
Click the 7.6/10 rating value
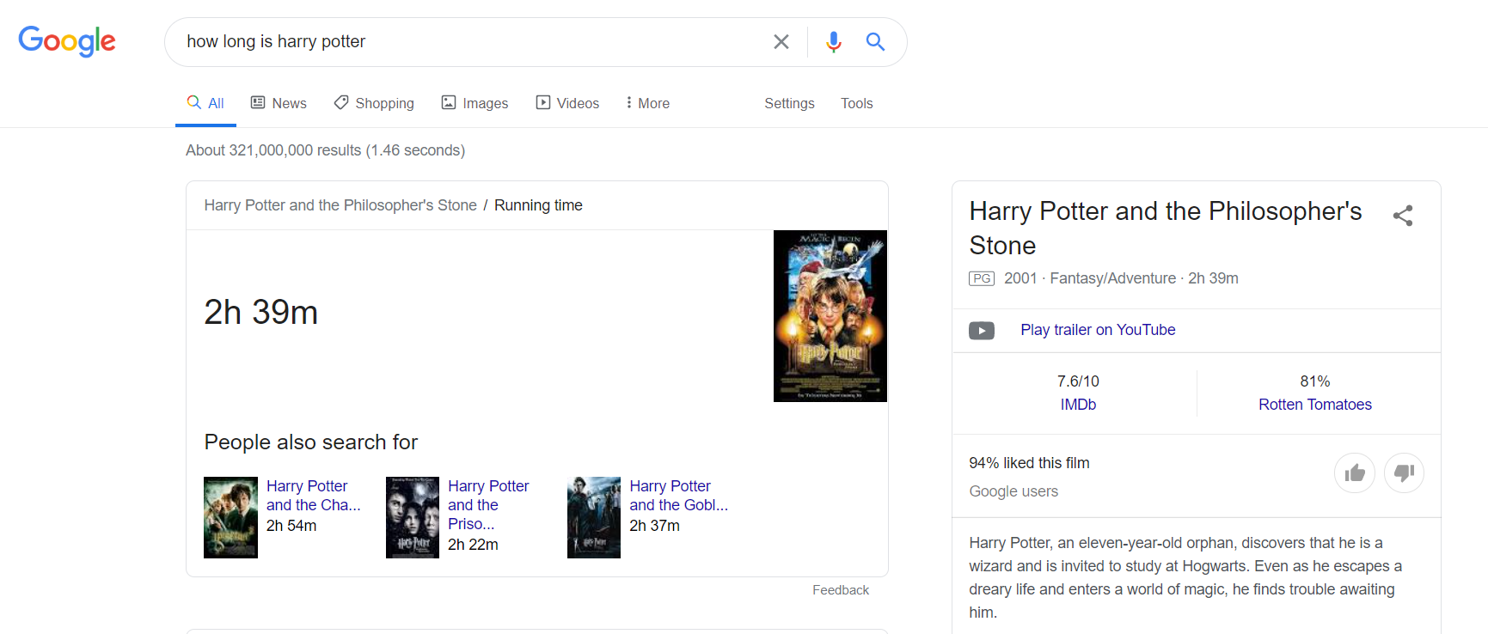(x=1078, y=381)
